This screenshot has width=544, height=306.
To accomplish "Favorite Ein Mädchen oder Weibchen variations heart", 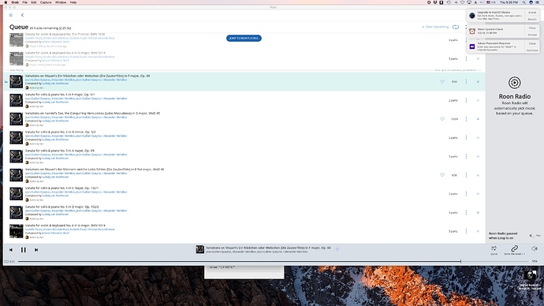I will tap(442, 81).
